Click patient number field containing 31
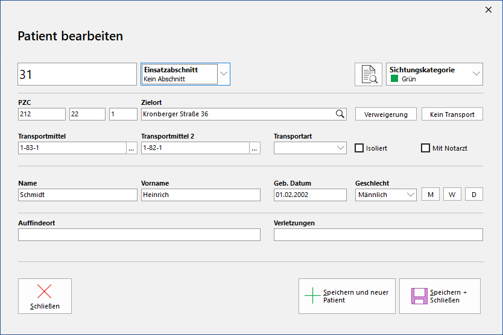The image size is (503, 335). [77, 74]
